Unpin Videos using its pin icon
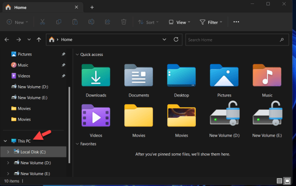 64,76
